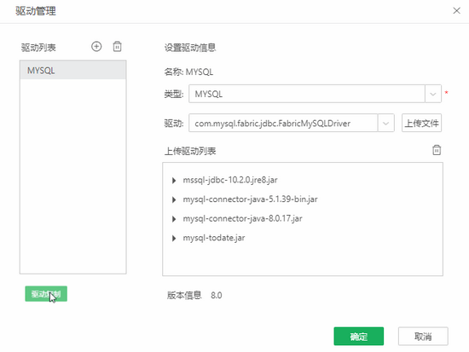Click the 取消 button
469x352 pixels.
(423, 337)
